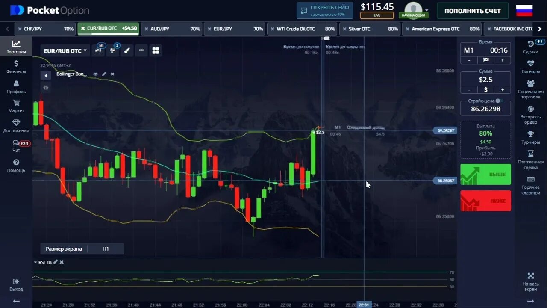Viewport: 547px width, 308px height.
Task: Click the 86.26298 strike price field
Action: click(485, 109)
